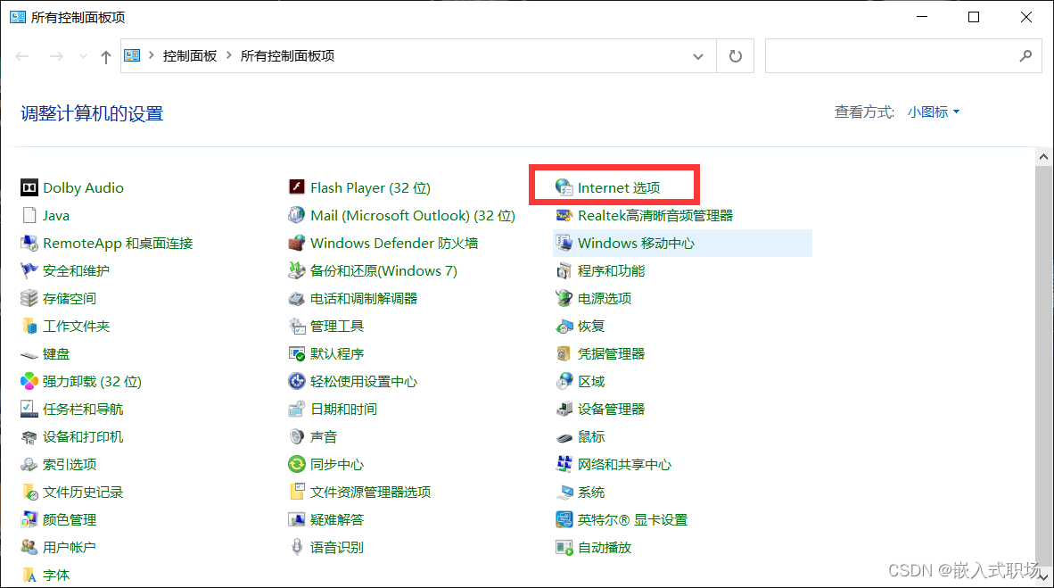This screenshot has height=588, width=1054.
Task: Open the Flash Player (32 位) icon
Action: (x=296, y=187)
